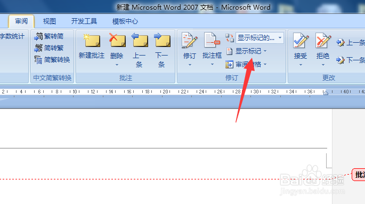Click the display-for-review icon beside combo box
Screen dimensions: 365x204
(x=230, y=38)
